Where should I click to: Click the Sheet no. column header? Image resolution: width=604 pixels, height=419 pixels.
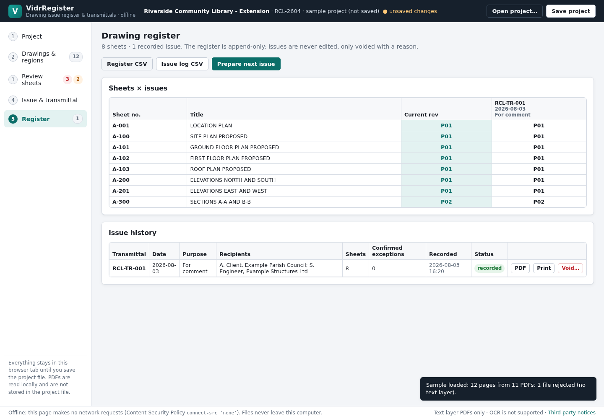(148, 109)
